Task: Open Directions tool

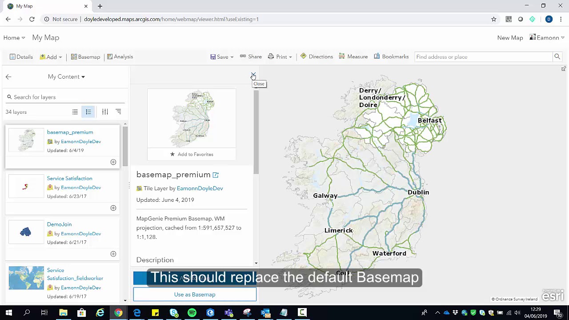Action: point(317,57)
